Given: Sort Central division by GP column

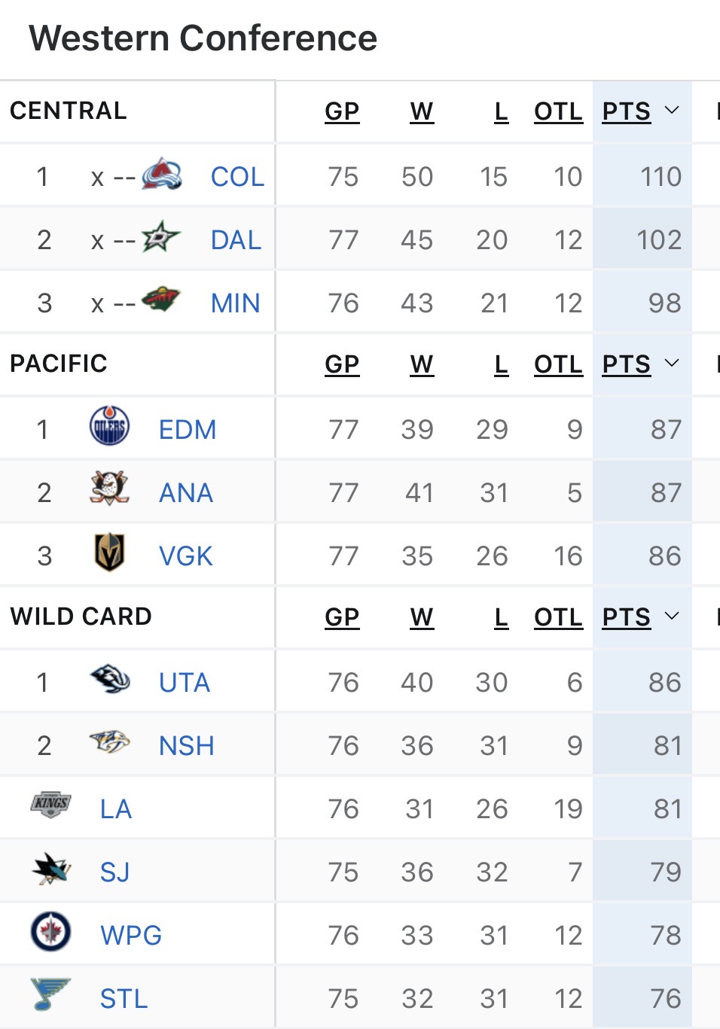Looking at the screenshot, I should [x=342, y=111].
